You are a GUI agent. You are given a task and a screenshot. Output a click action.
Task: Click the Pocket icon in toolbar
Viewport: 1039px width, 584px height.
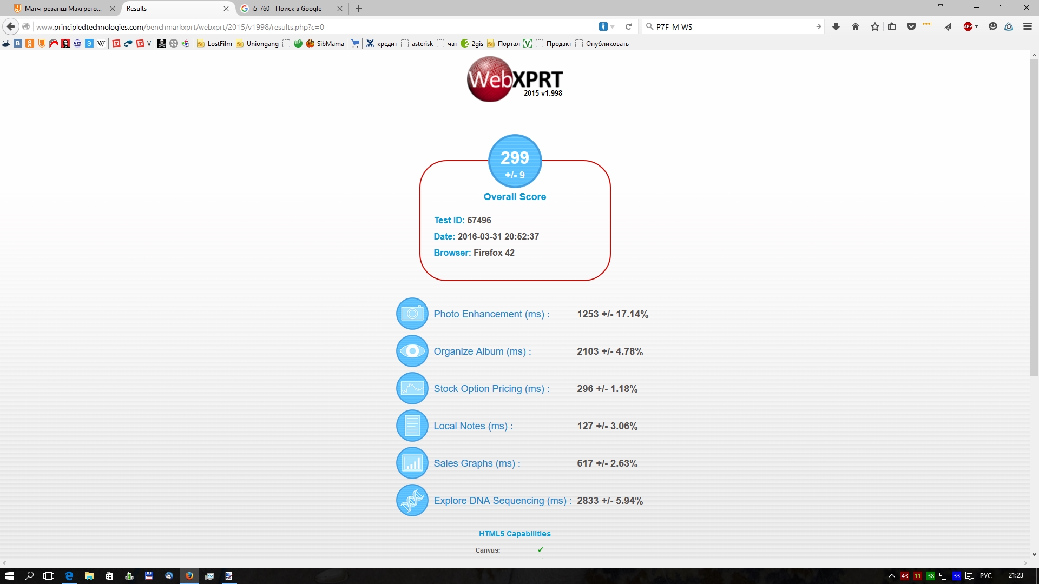tap(911, 26)
